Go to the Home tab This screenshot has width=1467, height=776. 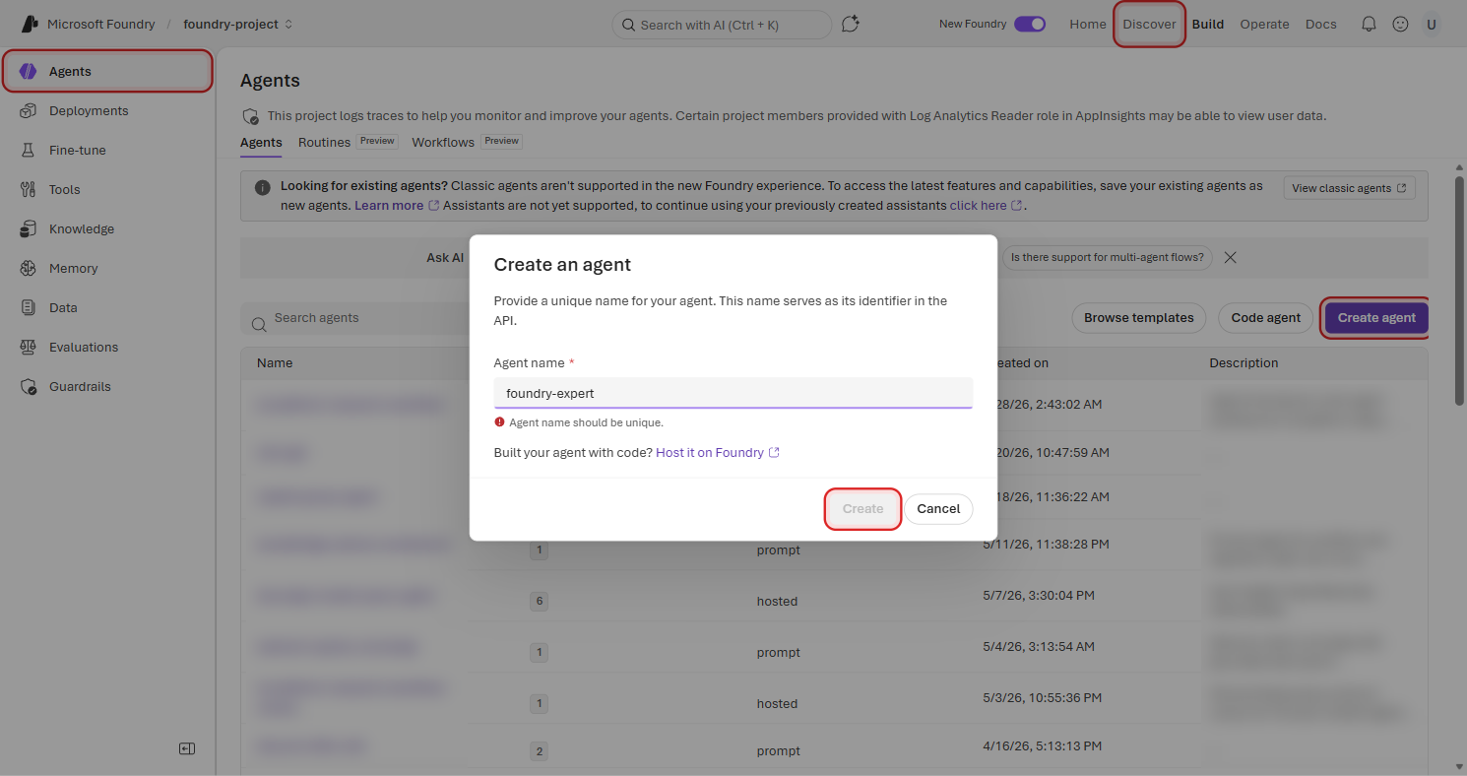pyautogui.click(x=1088, y=24)
